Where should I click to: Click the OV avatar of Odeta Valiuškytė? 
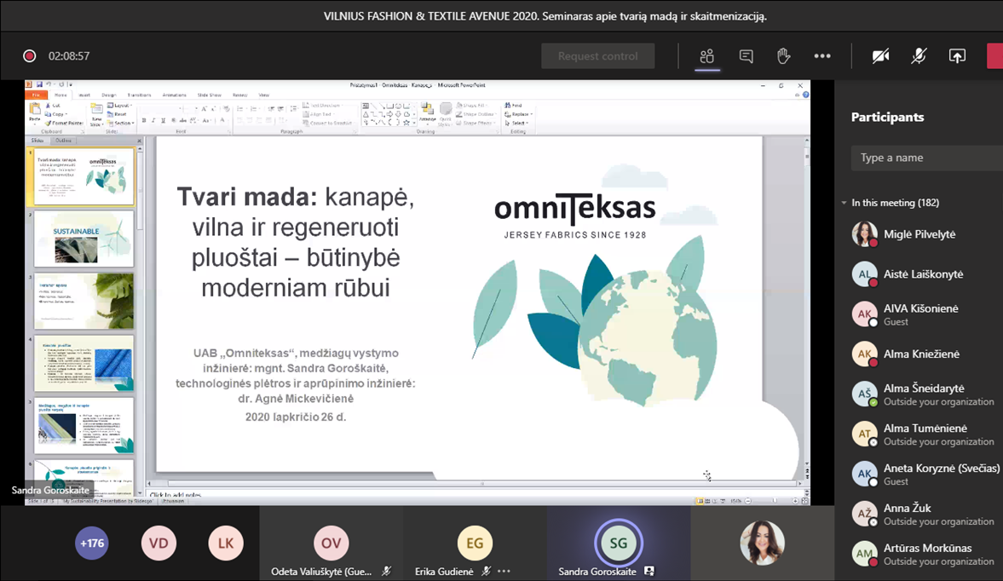331,544
